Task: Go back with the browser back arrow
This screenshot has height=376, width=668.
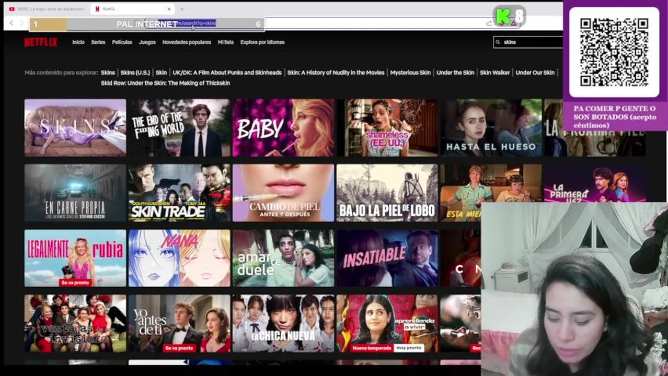Action: click(11, 23)
